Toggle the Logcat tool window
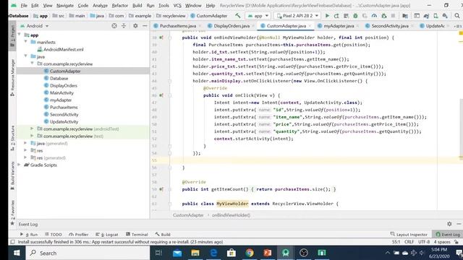463x260 pixels. pos(107,234)
